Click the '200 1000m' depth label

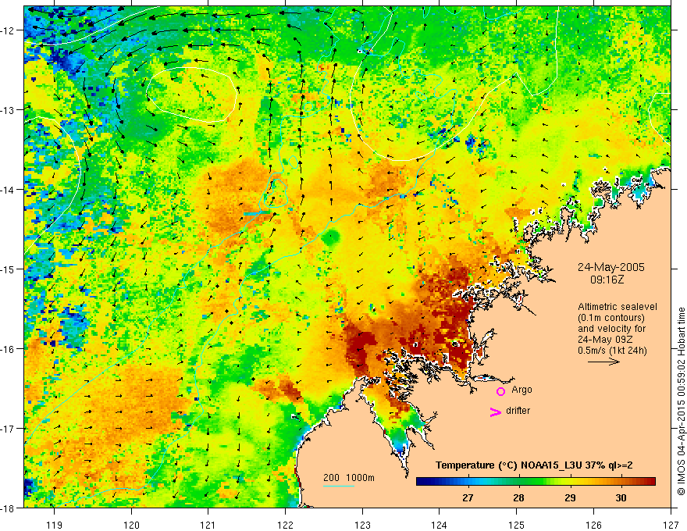[x=349, y=478]
